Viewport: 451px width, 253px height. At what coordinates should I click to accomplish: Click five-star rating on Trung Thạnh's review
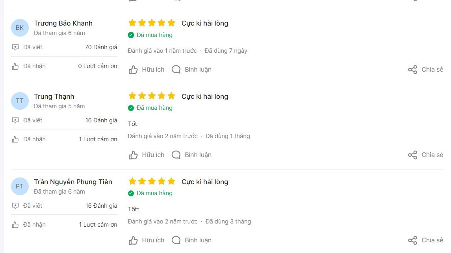point(152,96)
